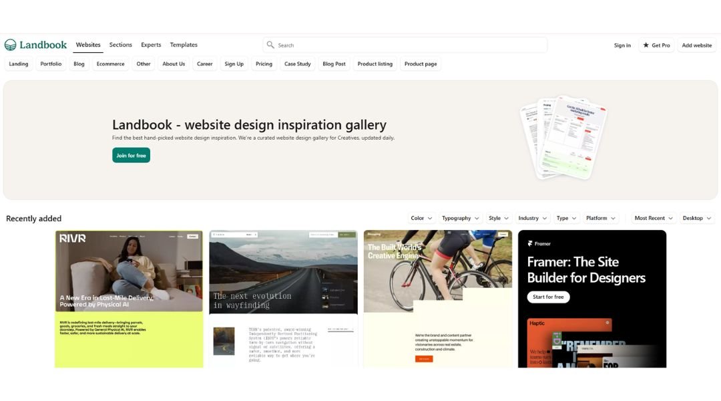This screenshot has height=401, width=721.
Task: Click the RIVR logo in thumbnail
Action: point(73,238)
